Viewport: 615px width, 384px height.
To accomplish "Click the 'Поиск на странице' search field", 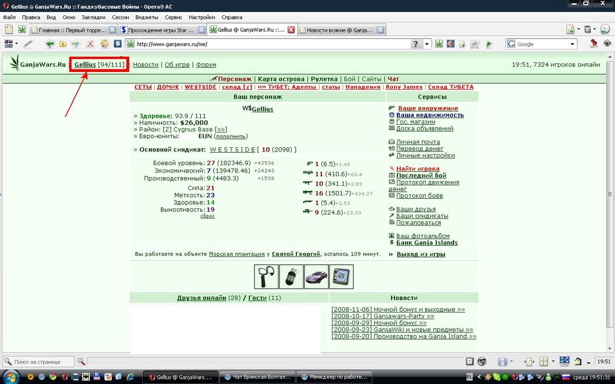I will [38, 362].
